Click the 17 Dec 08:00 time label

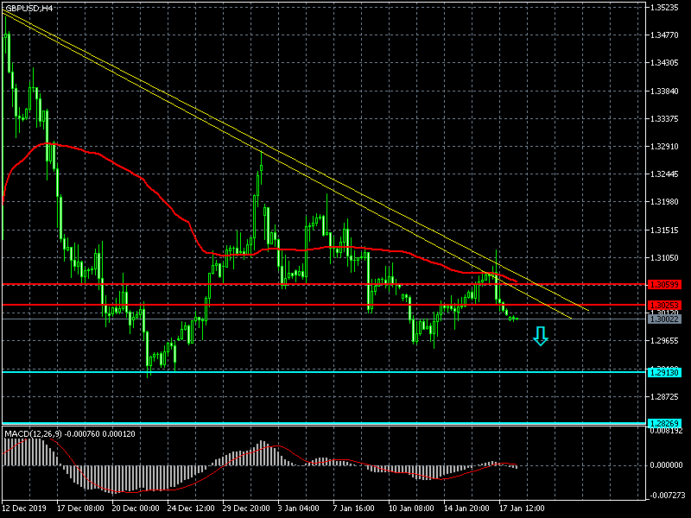tap(80, 509)
